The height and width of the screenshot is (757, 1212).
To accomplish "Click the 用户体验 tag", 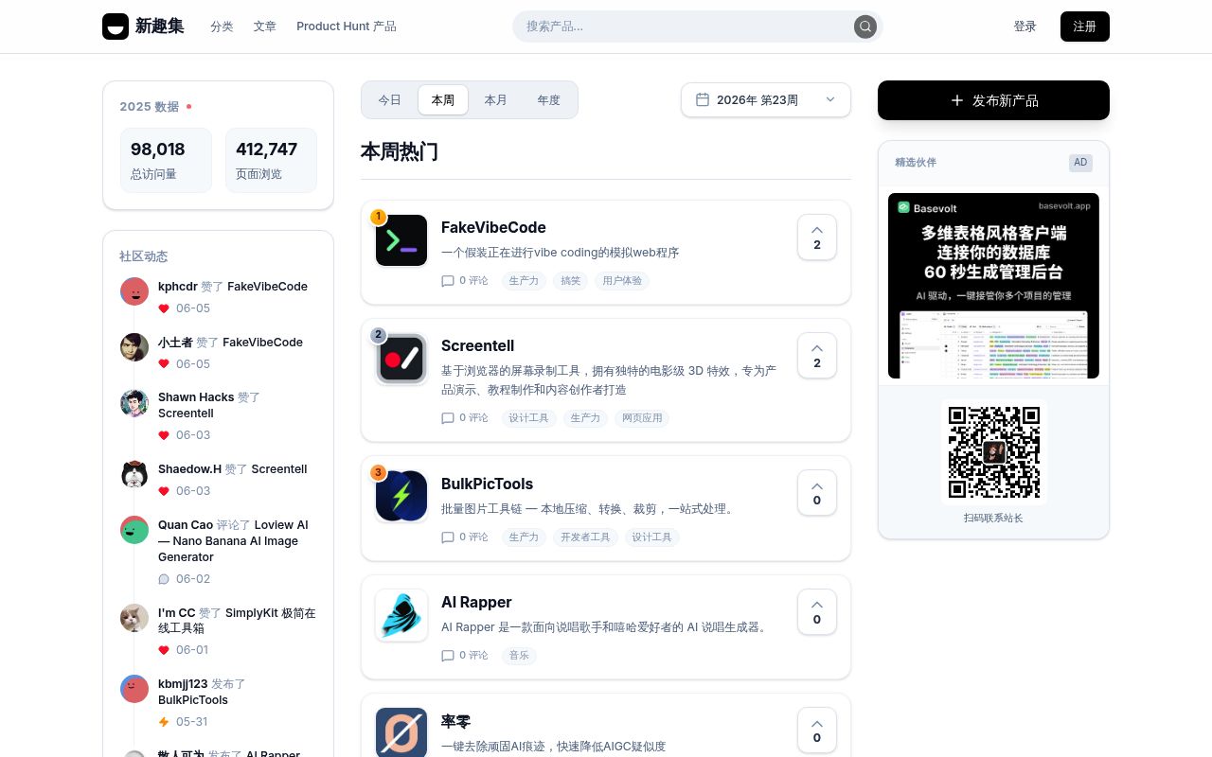I will (622, 281).
